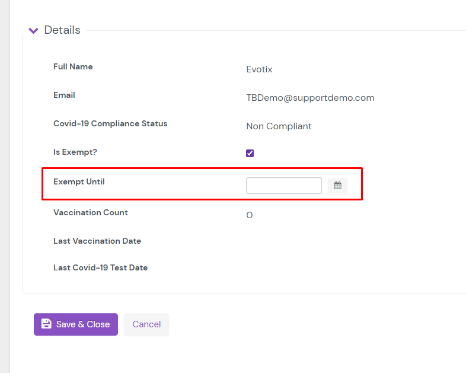Uncheck the Is Exempt checkbox

click(250, 153)
